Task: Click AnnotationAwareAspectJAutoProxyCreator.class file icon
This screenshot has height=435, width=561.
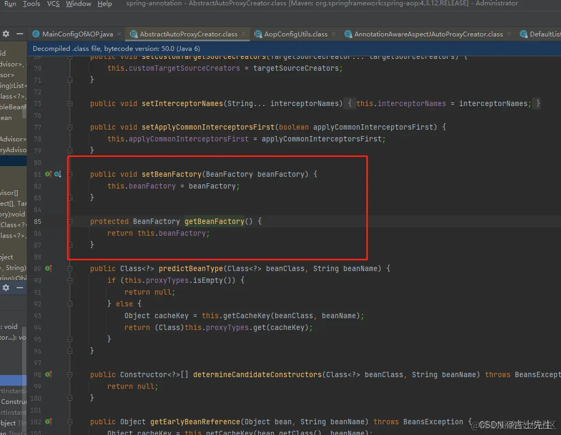Action: click(348, 34)
